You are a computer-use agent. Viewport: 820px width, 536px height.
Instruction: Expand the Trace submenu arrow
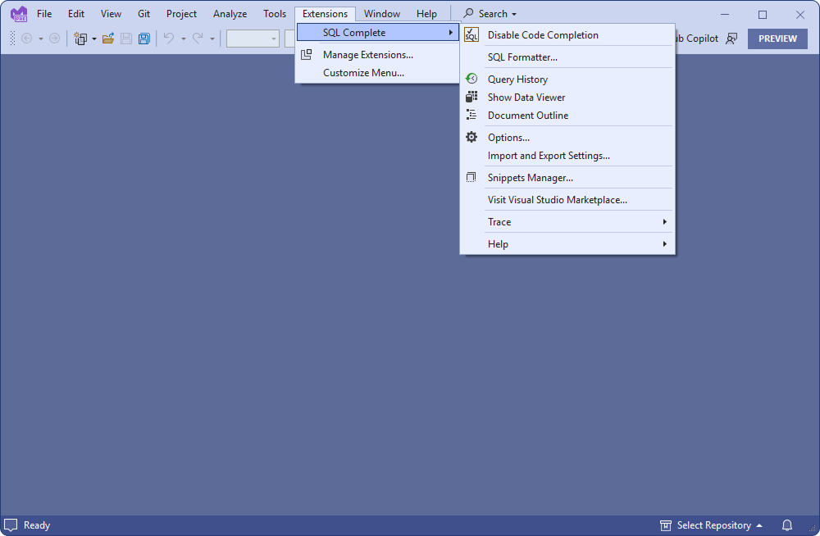coord(665,222)
